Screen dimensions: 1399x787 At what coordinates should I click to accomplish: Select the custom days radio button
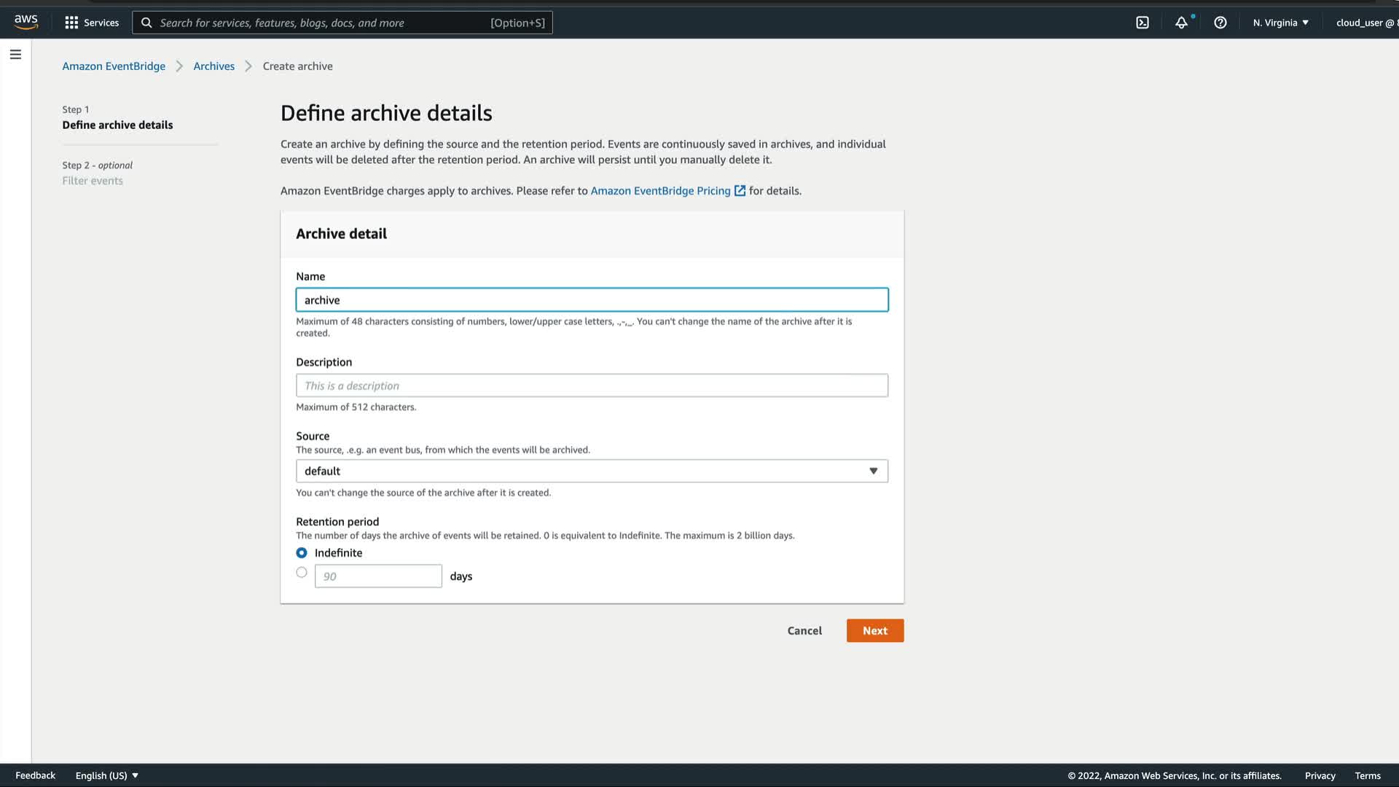coord(302,573)
